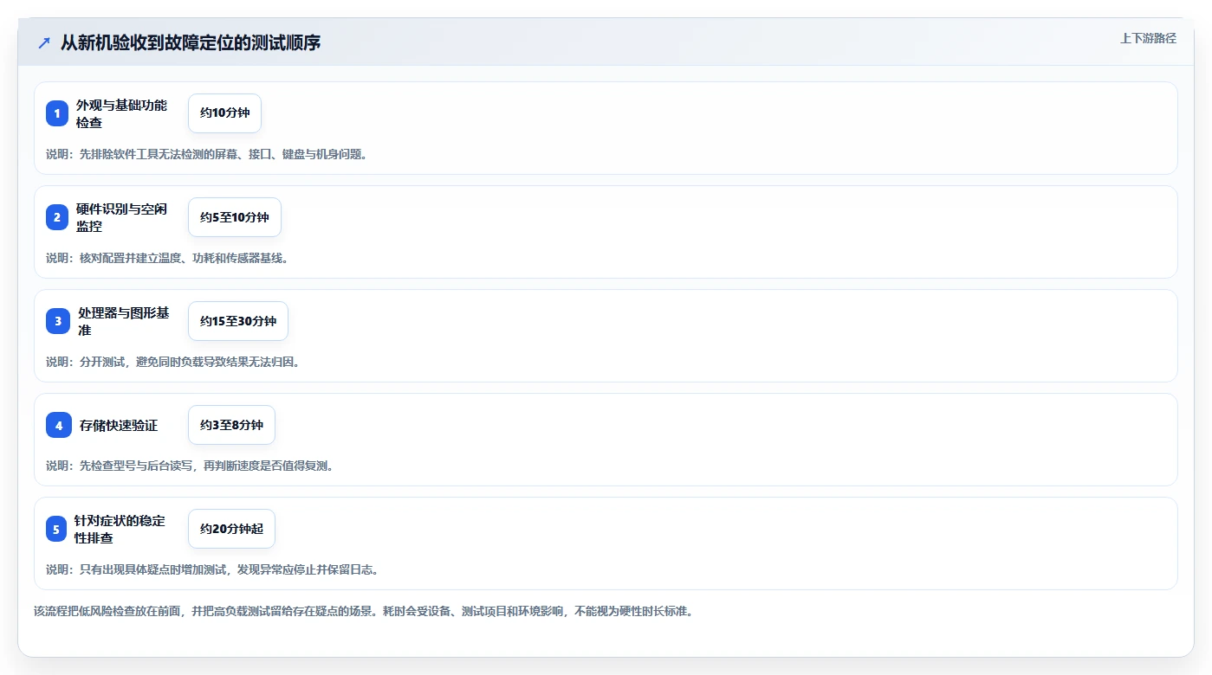Select the 约10分钟 duration chip
1212x675 pixels.
224,113
